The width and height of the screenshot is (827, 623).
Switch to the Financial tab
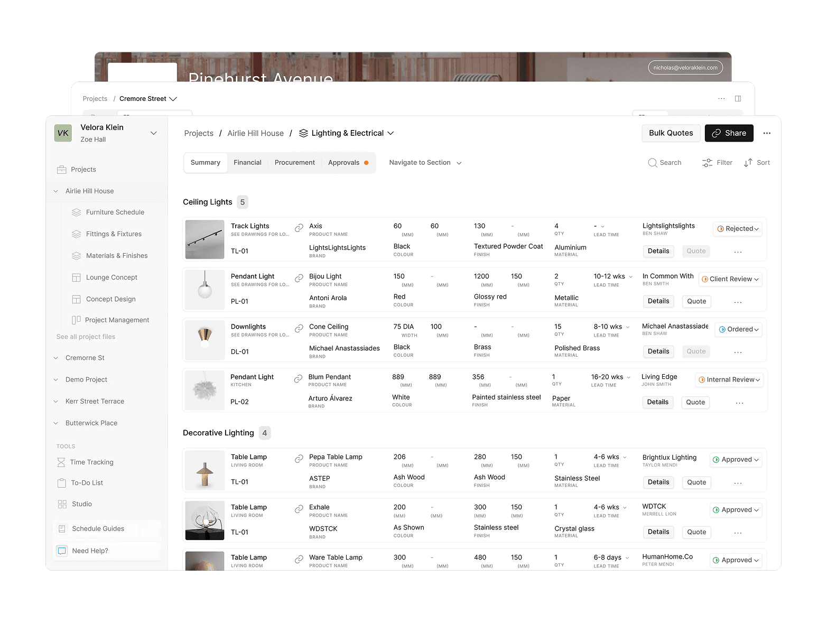(x=247, y=163)
